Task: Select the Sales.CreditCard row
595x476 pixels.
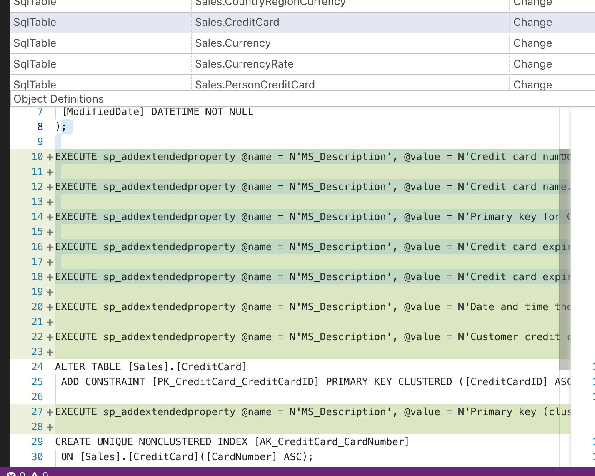Action: [x=237, y=22]
